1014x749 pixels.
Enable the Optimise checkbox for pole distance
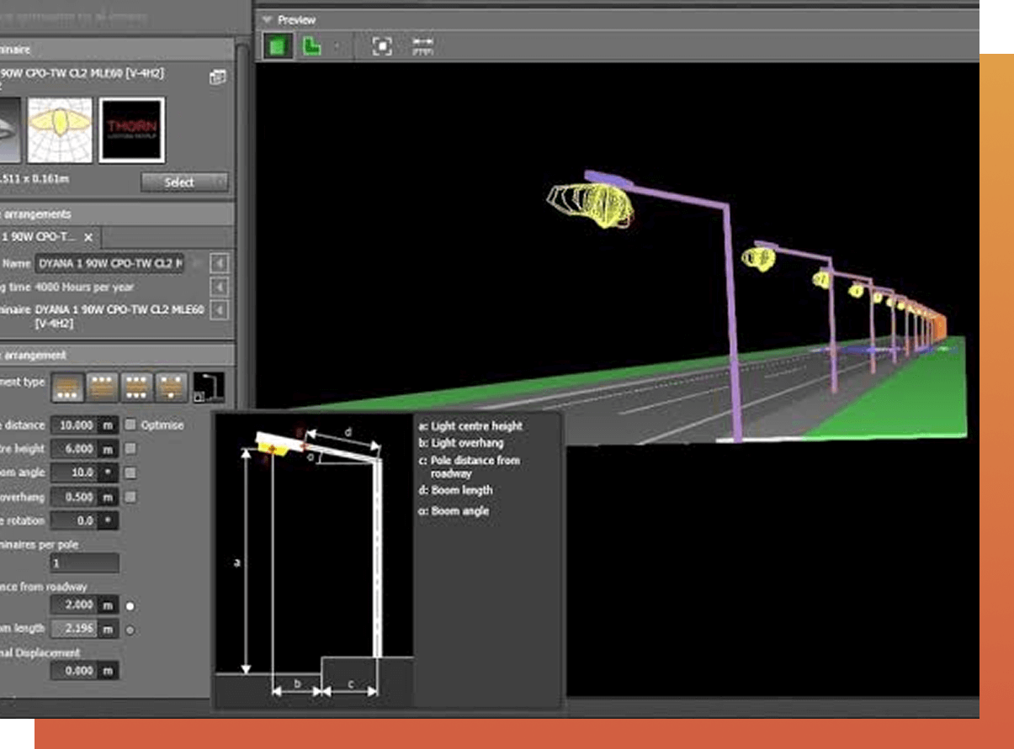130,425
